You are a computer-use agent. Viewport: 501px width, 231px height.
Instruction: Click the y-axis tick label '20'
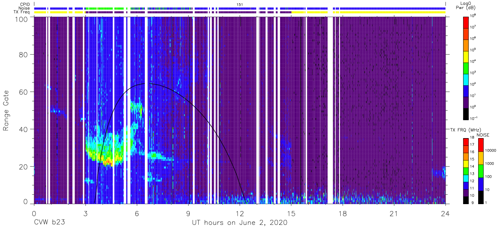[x=24, y=167]
